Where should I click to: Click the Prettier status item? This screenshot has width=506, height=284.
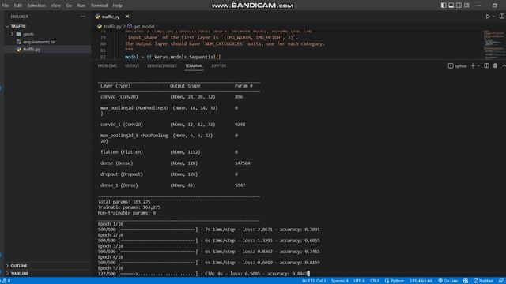(x=483, y=281)
